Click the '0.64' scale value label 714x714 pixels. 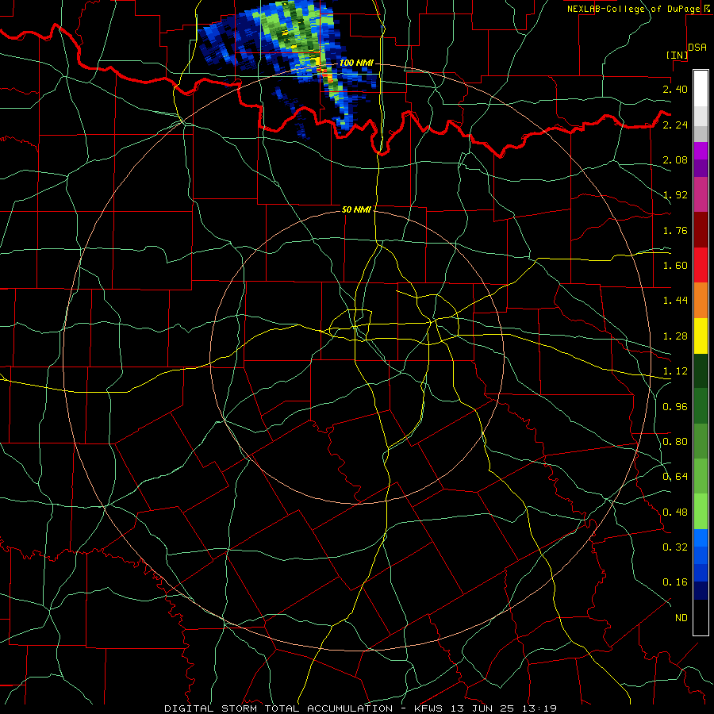click(x=675, y=477)
